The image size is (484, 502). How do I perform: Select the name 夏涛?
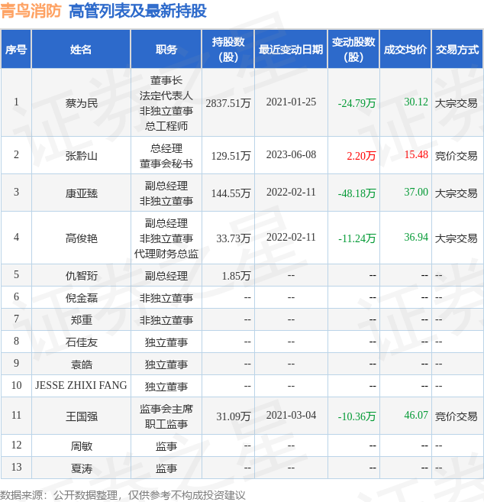[x=81, y=468]
